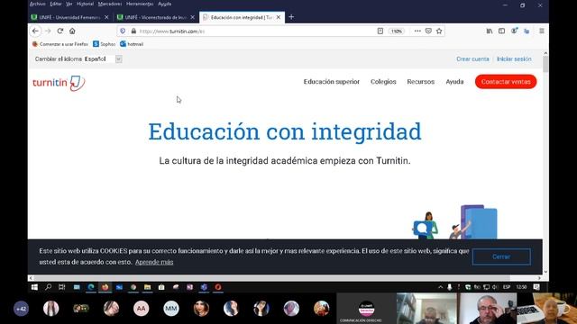Save the page to Pocket
This screenshot has height=324, width=577.
(x=428, y=31)
